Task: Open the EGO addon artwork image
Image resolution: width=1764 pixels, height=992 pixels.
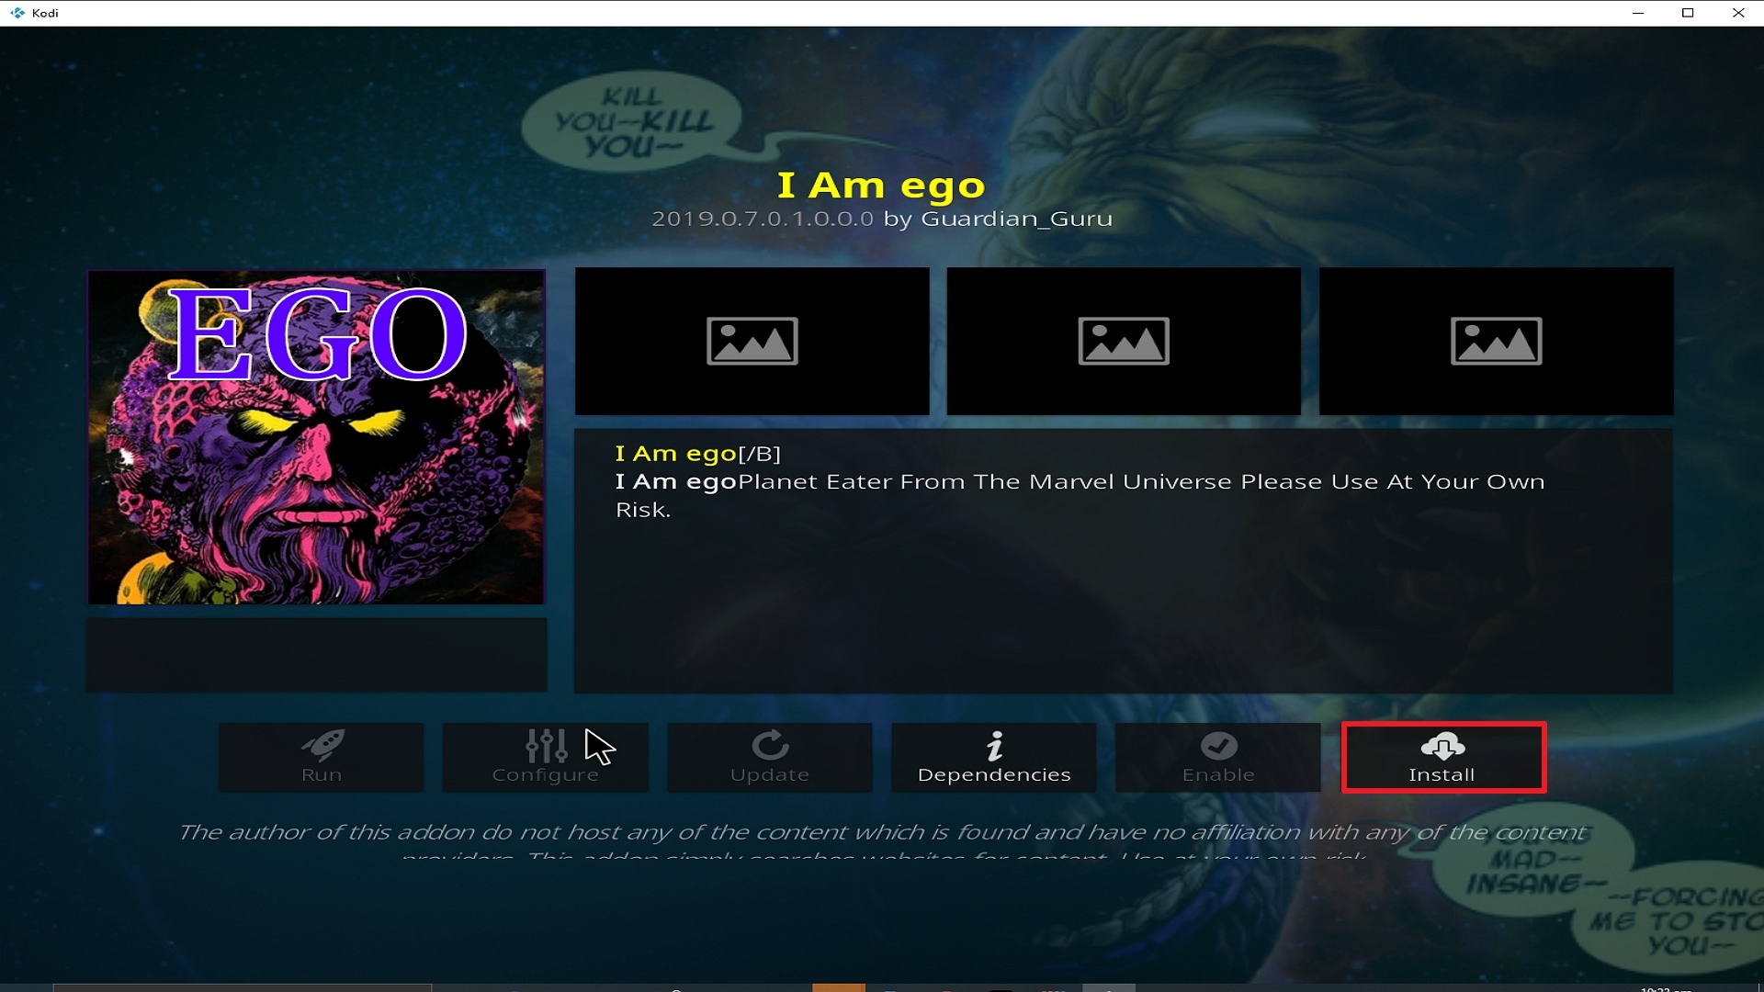Action: point(316,437)
